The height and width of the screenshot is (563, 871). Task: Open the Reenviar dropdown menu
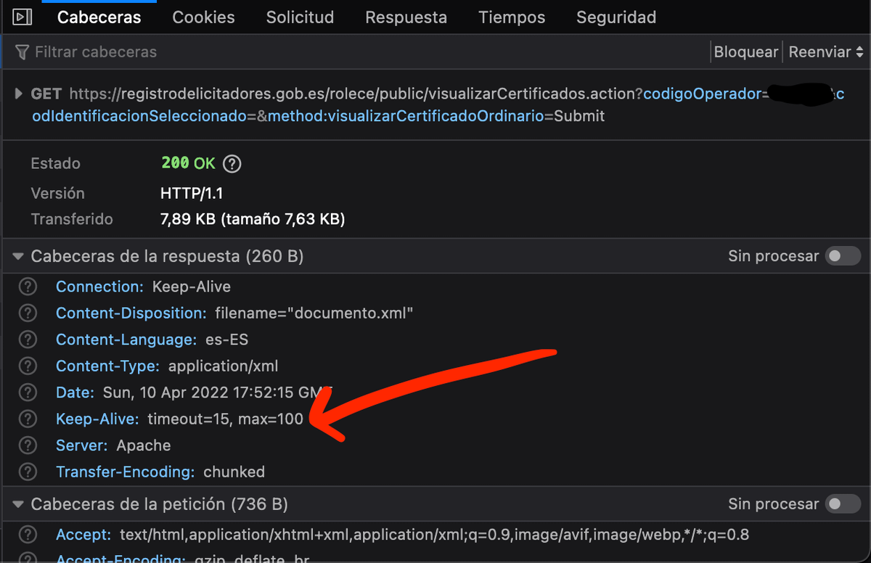826,52
